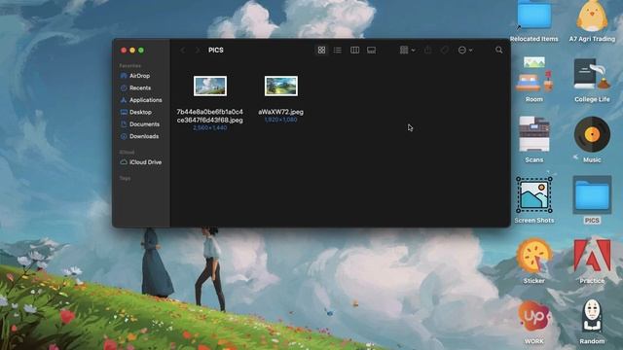
Task: Switch Finder to icon view
Action: pos(321,50)
